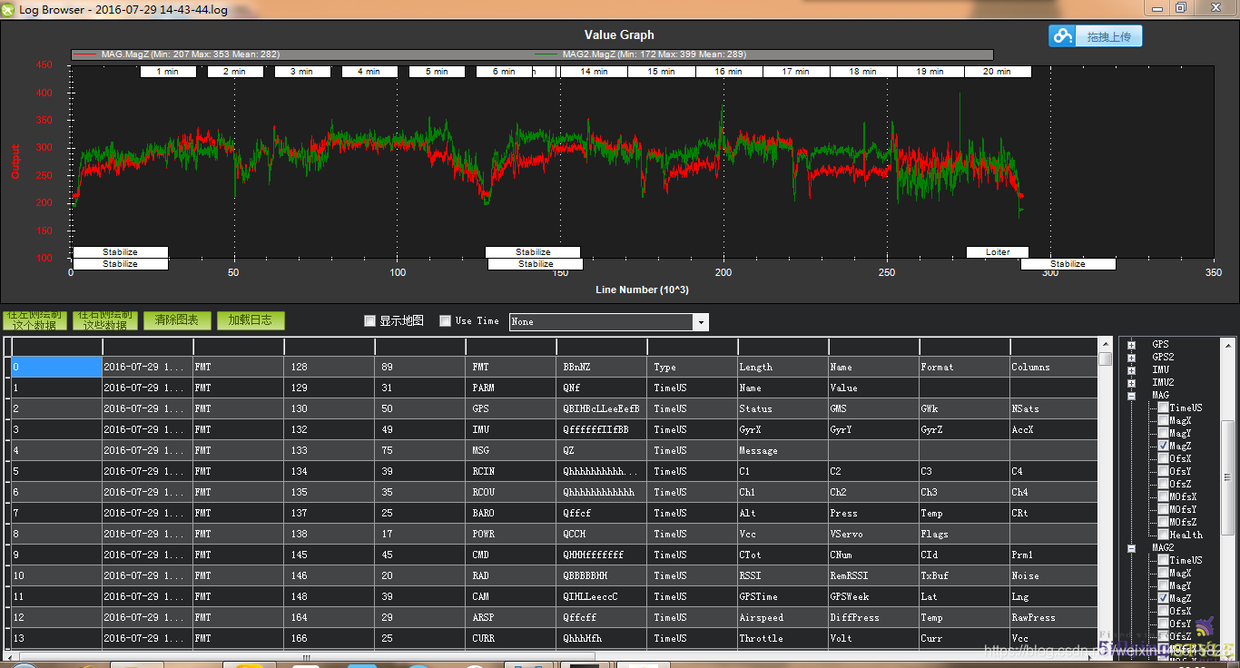Uncheck MagZ under the MAG node

click(x=1164, y=447)
